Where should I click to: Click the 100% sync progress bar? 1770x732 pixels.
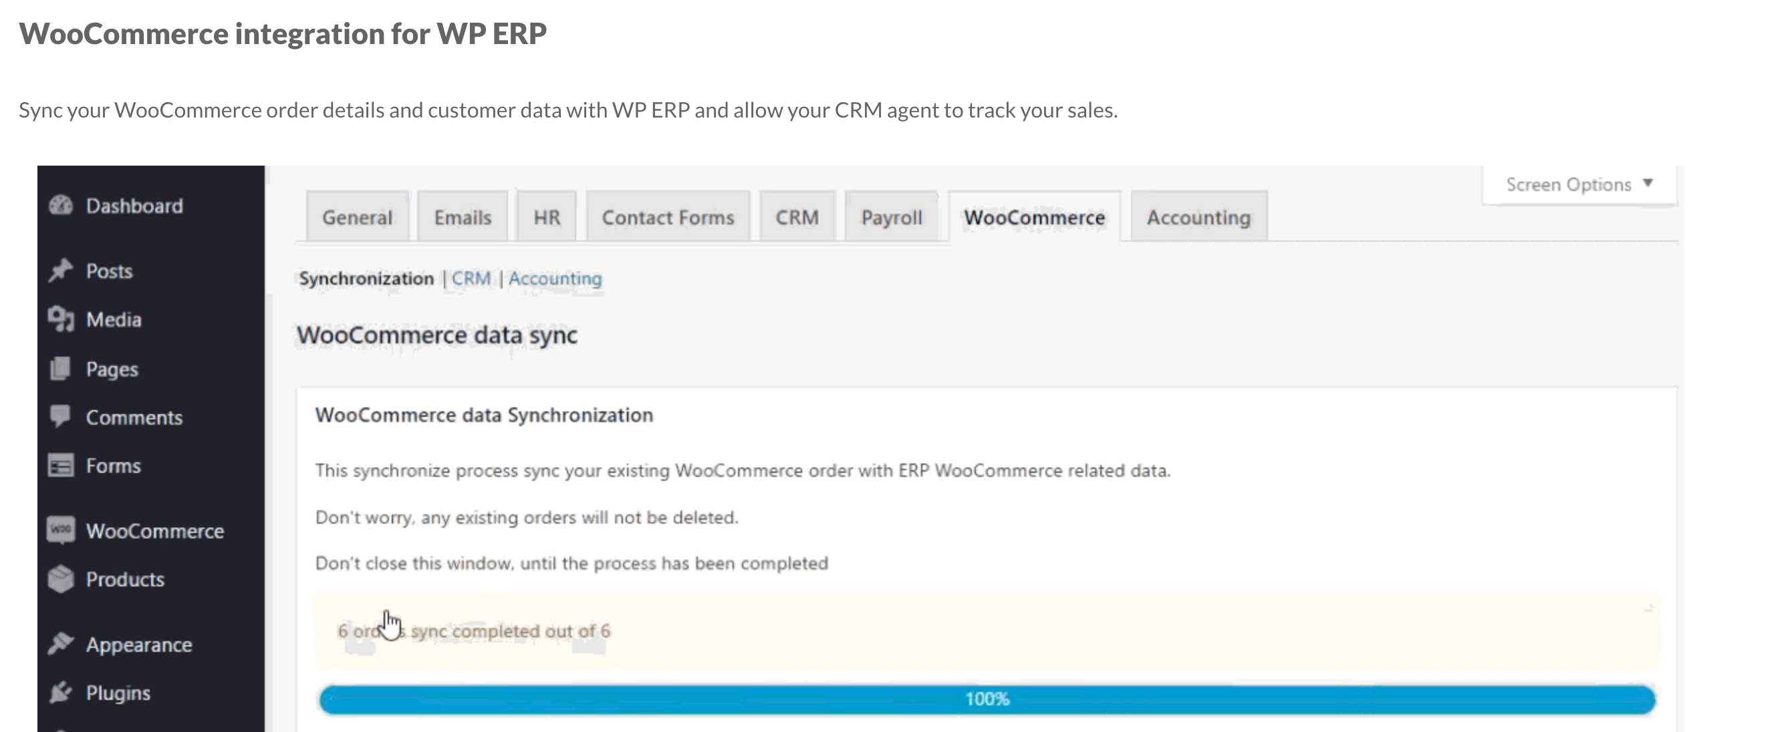coord(987,699)
